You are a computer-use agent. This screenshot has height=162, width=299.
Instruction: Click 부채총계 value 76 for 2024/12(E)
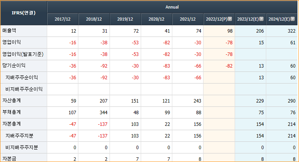point(293,113)
